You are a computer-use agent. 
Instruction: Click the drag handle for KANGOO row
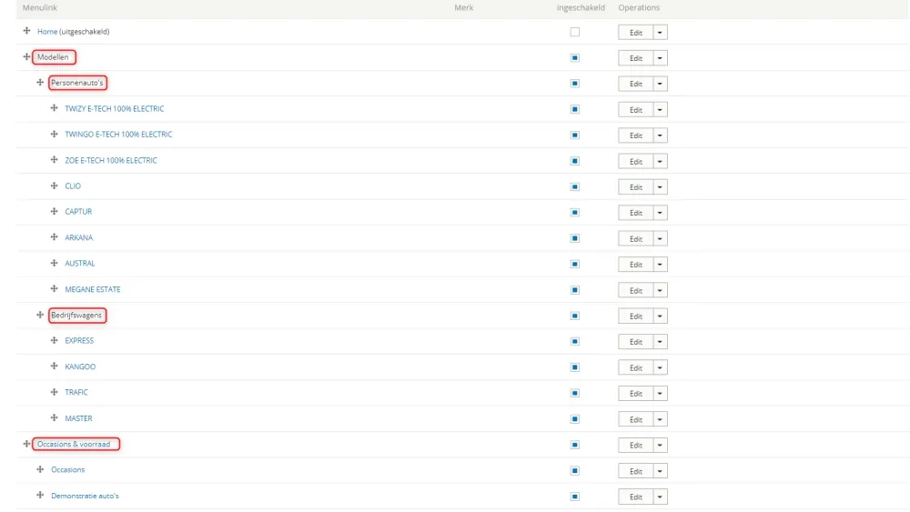tap(55, 366)
